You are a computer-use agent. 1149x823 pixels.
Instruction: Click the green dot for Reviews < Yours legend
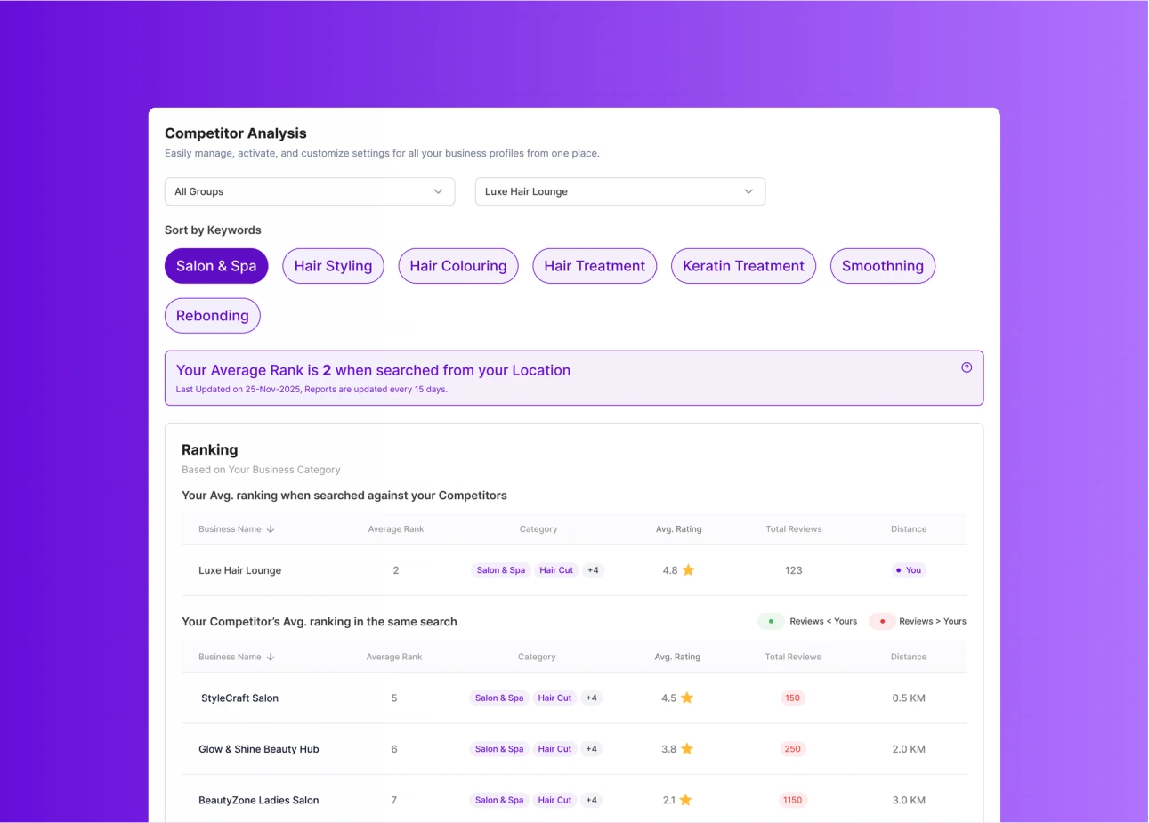point(771,621)
